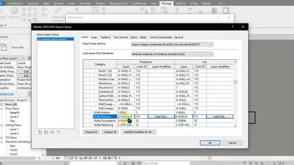Switch to the Colors tab
This screenshot has height=165, width=294.
[x=134, y=37]
